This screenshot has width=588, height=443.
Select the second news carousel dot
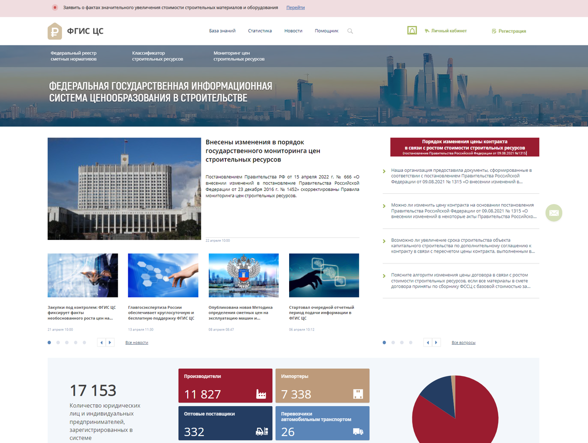coord(58,343)
